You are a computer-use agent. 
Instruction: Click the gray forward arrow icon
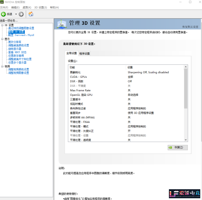click(21, 14)
